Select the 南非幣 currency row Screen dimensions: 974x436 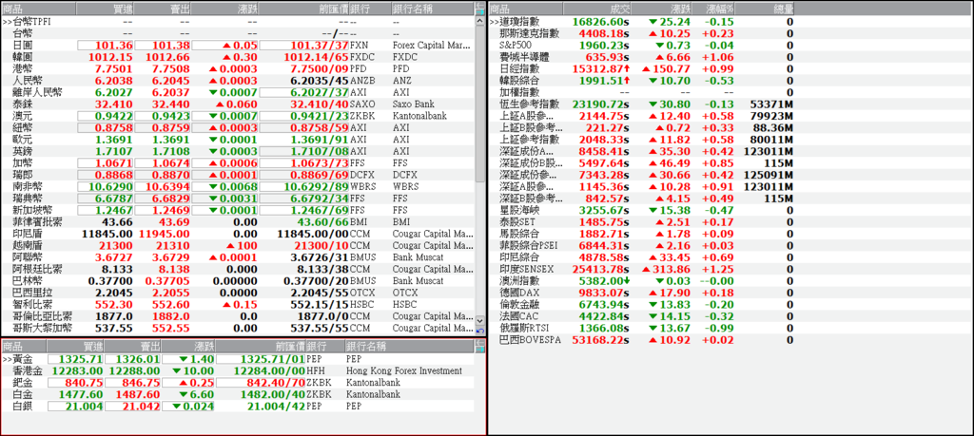point(237,187)
